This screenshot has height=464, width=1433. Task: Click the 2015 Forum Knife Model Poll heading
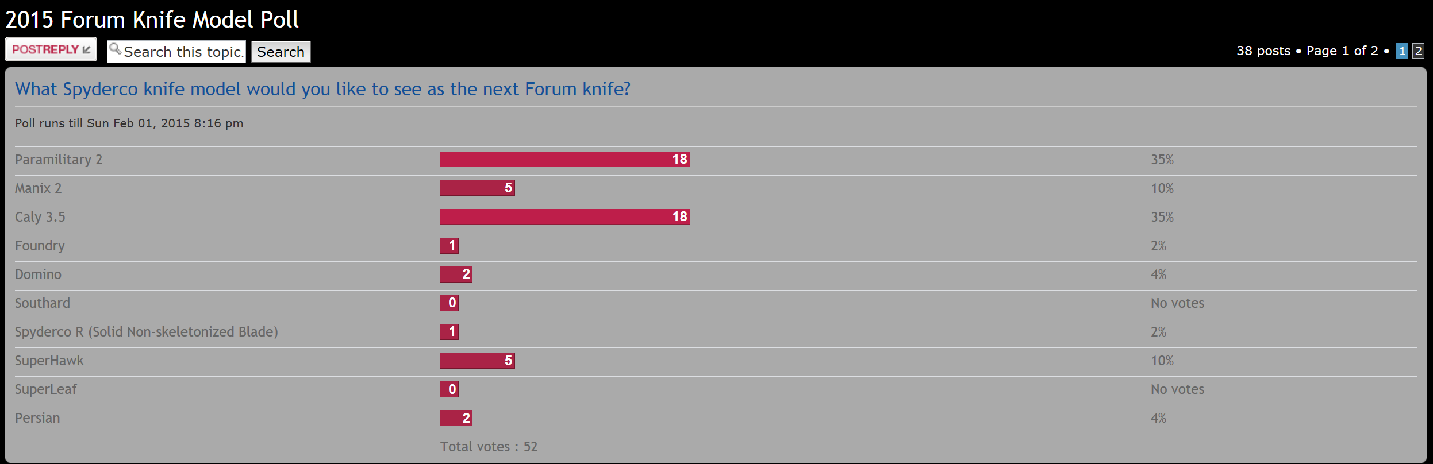pyautogui.click(x=152, y=20)
